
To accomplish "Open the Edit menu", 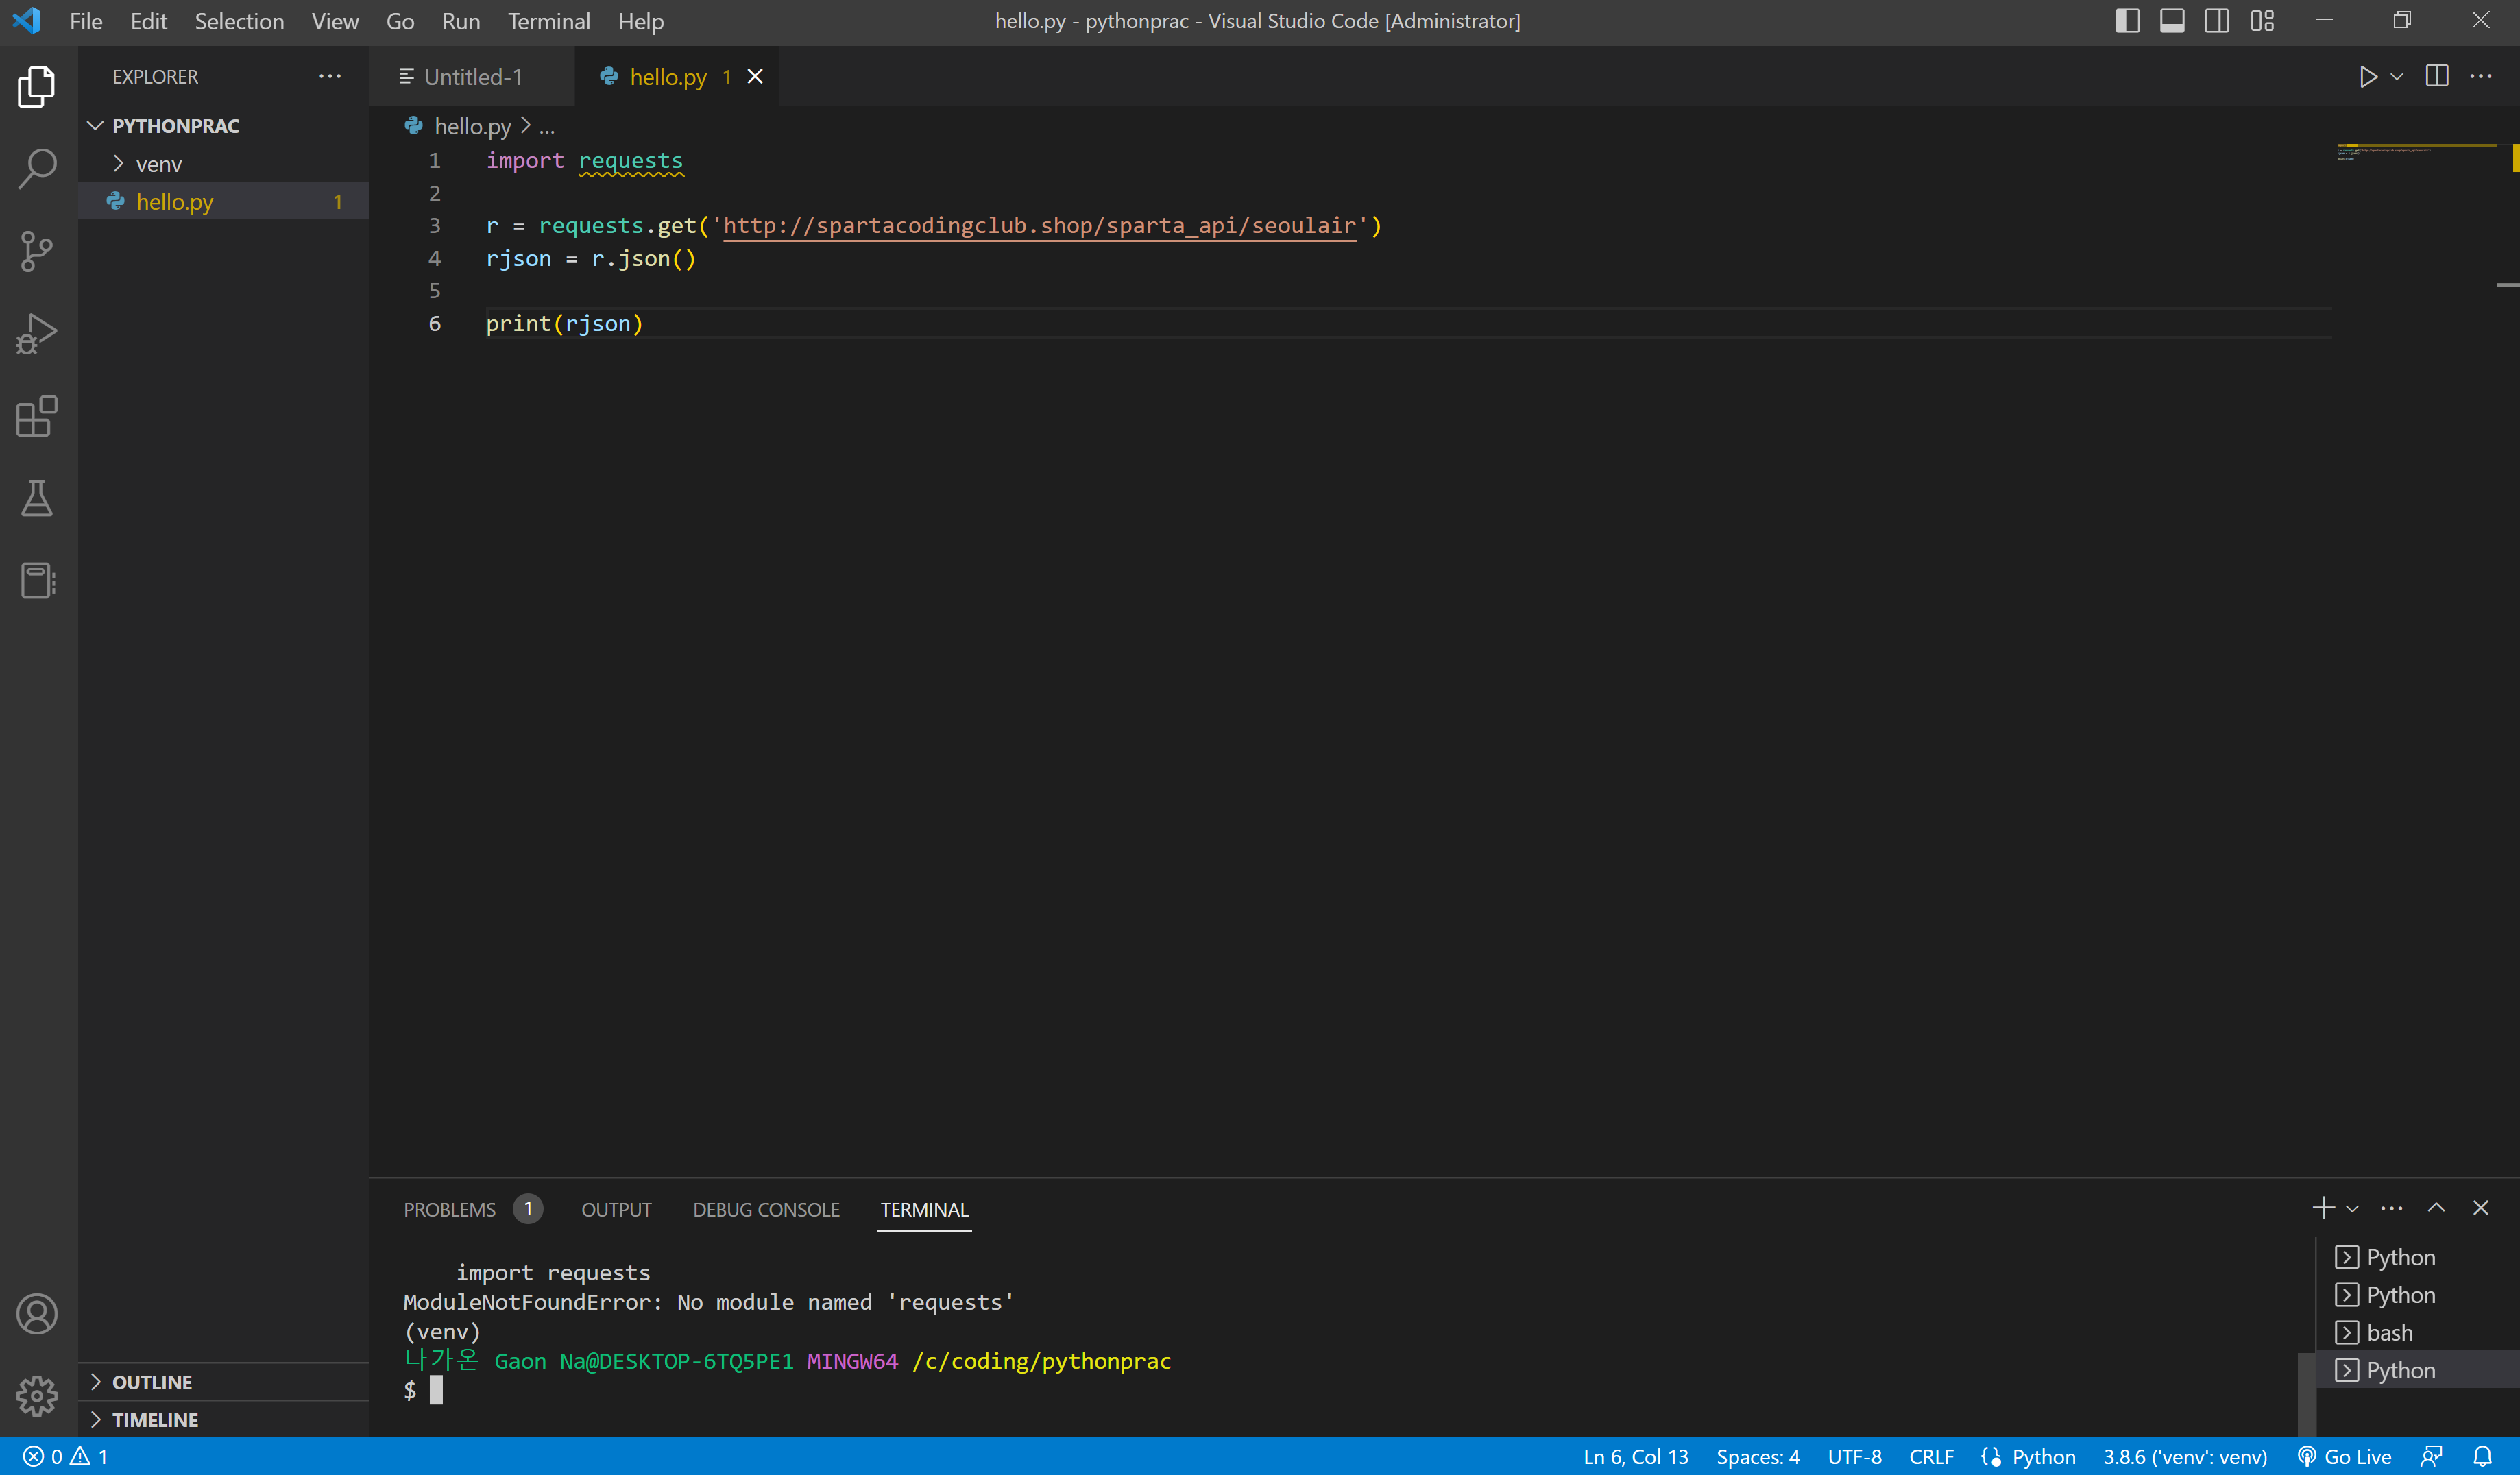I will pyautogui.click(x=149, y=21).
